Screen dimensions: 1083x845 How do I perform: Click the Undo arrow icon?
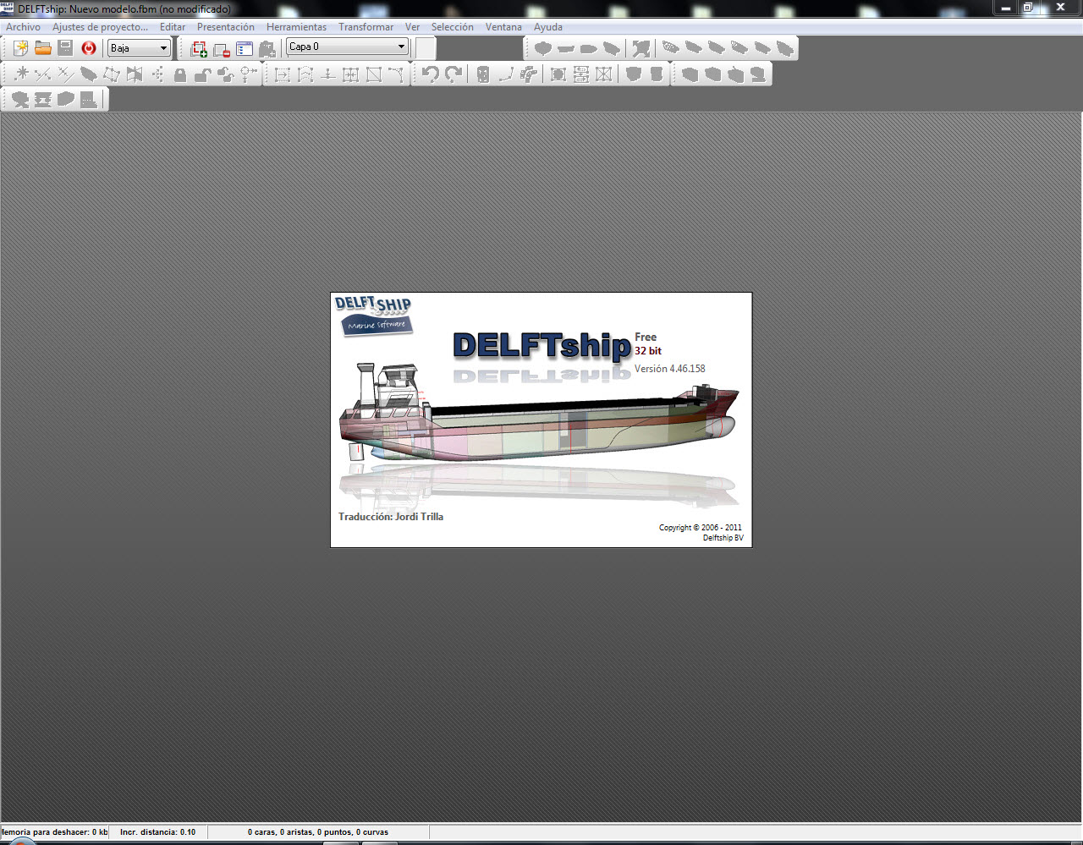tap(431, 74)
